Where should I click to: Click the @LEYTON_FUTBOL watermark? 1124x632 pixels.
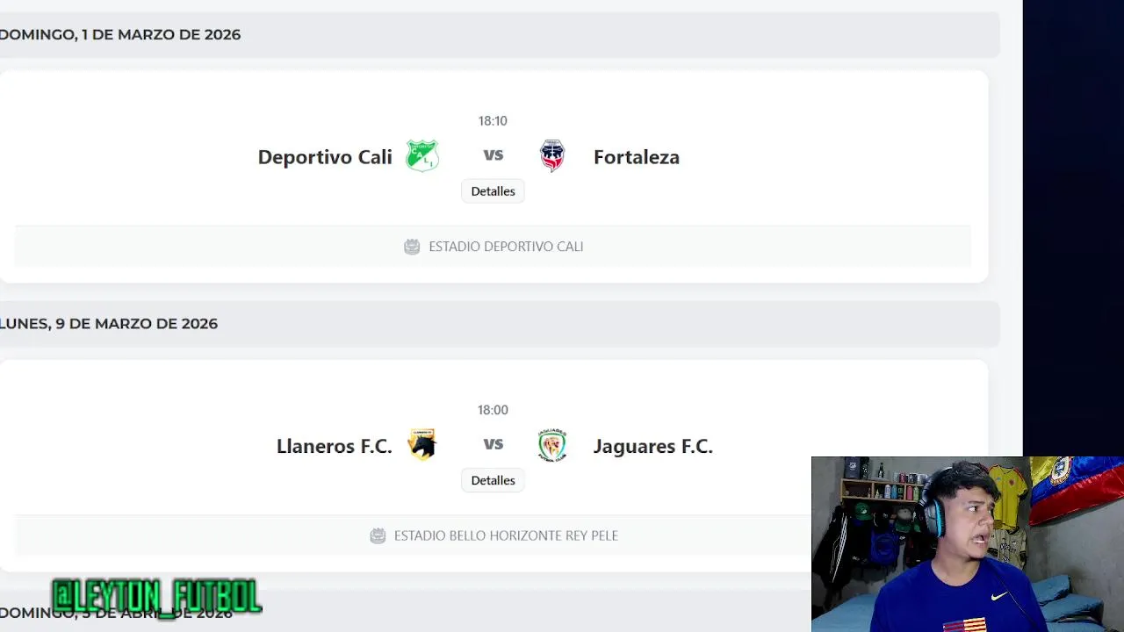click(156, 596)
